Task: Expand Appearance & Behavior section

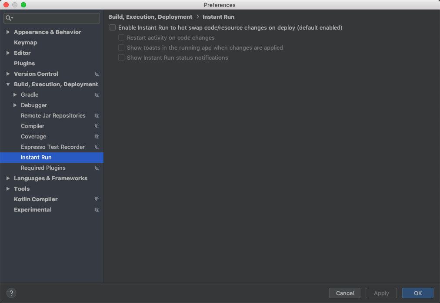Action: click(x=8, y=32)
